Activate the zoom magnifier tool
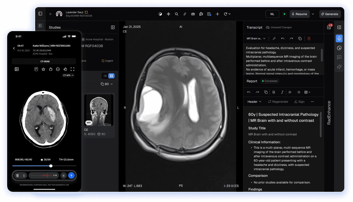This screenshot has width=353, height=202. (176, 14)
